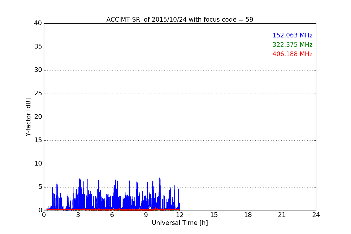Select the green 322.375 MHz legend label

[292, 45]
